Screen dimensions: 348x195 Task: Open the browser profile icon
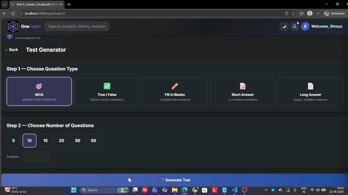(310, 13)
